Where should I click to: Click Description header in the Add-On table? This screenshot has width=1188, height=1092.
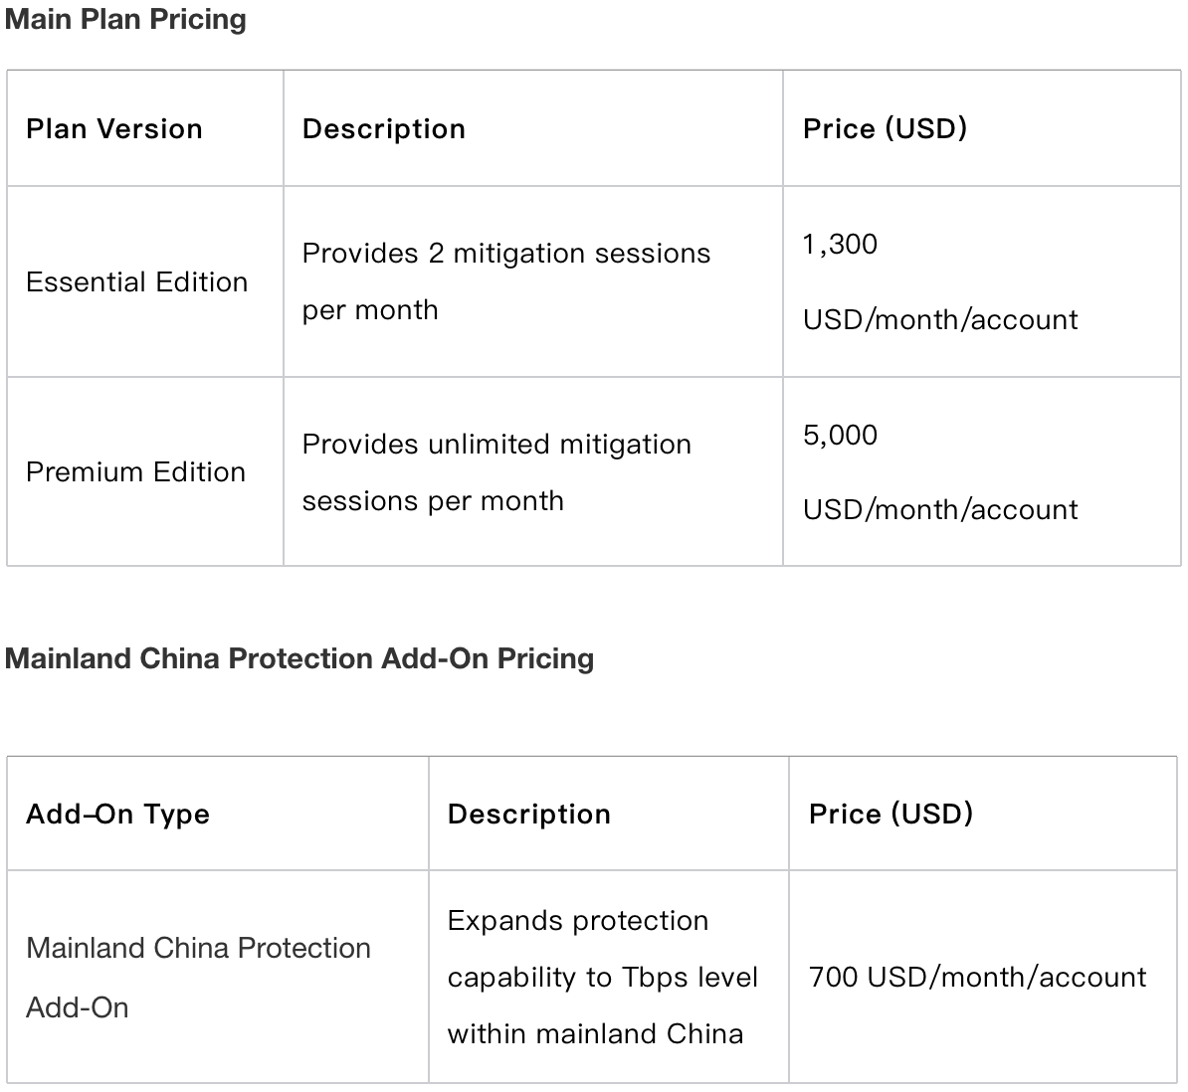click(528, 815)
